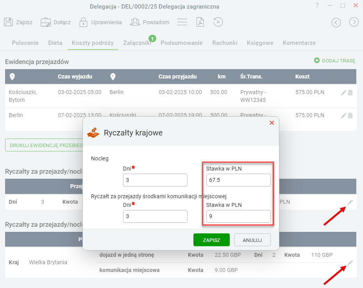This screenshot has height=288, width=363.
Task: Click the origin location pin header icon
Action: (12, 76)
